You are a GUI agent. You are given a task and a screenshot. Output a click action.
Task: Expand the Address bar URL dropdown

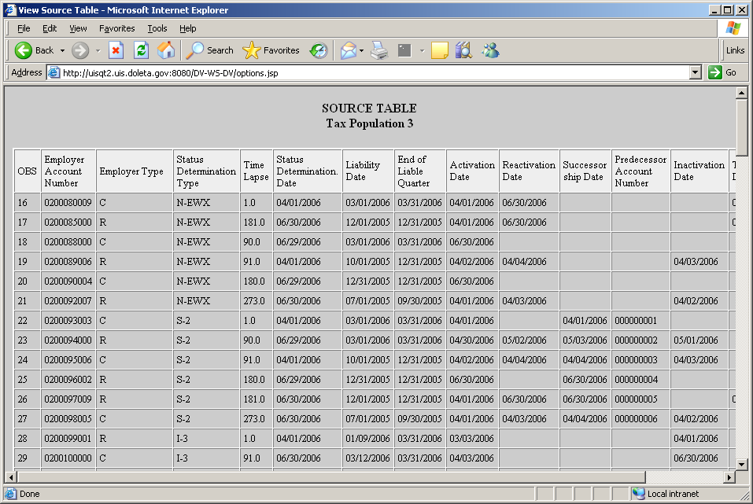tap(695, 72)
